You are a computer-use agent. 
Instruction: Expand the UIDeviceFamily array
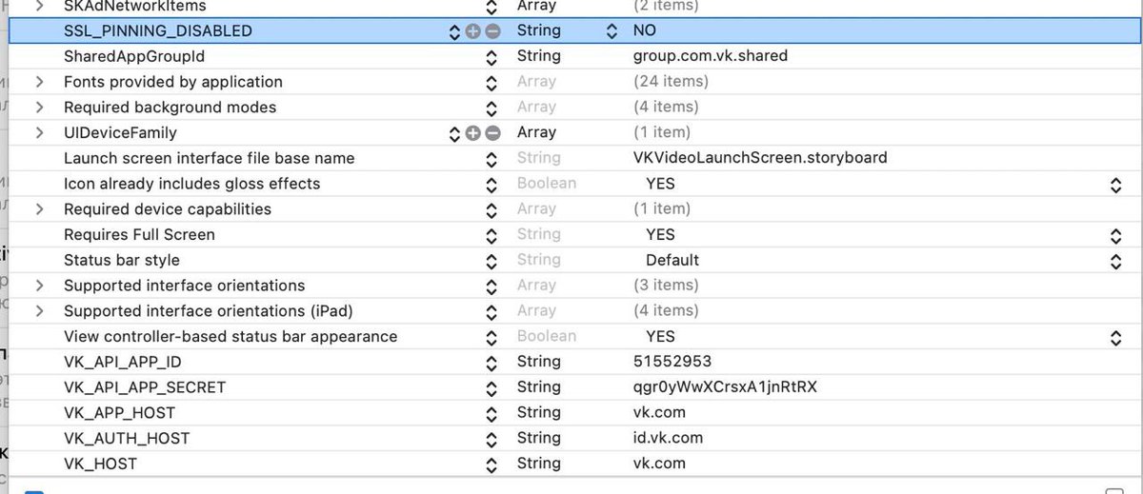[40, 133]
